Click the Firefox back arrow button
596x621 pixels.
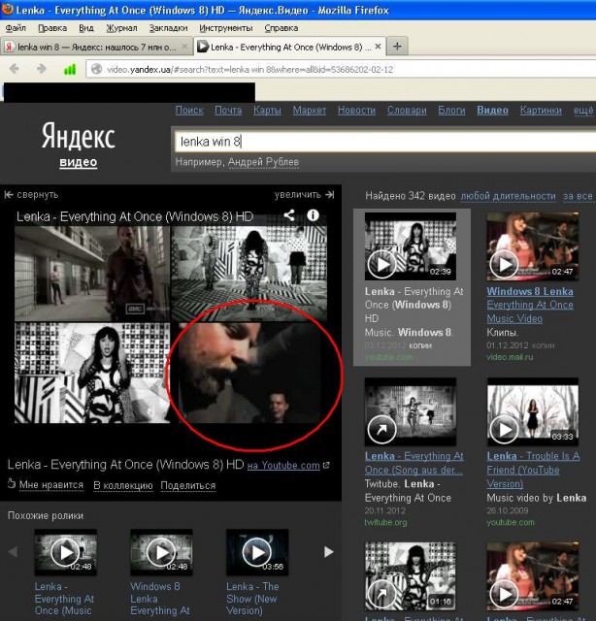coord(15,69)
